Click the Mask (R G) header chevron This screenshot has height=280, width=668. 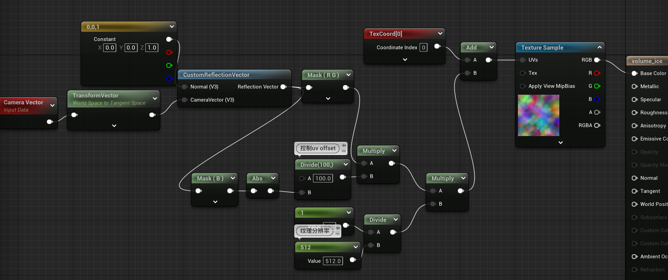[348, 75]
